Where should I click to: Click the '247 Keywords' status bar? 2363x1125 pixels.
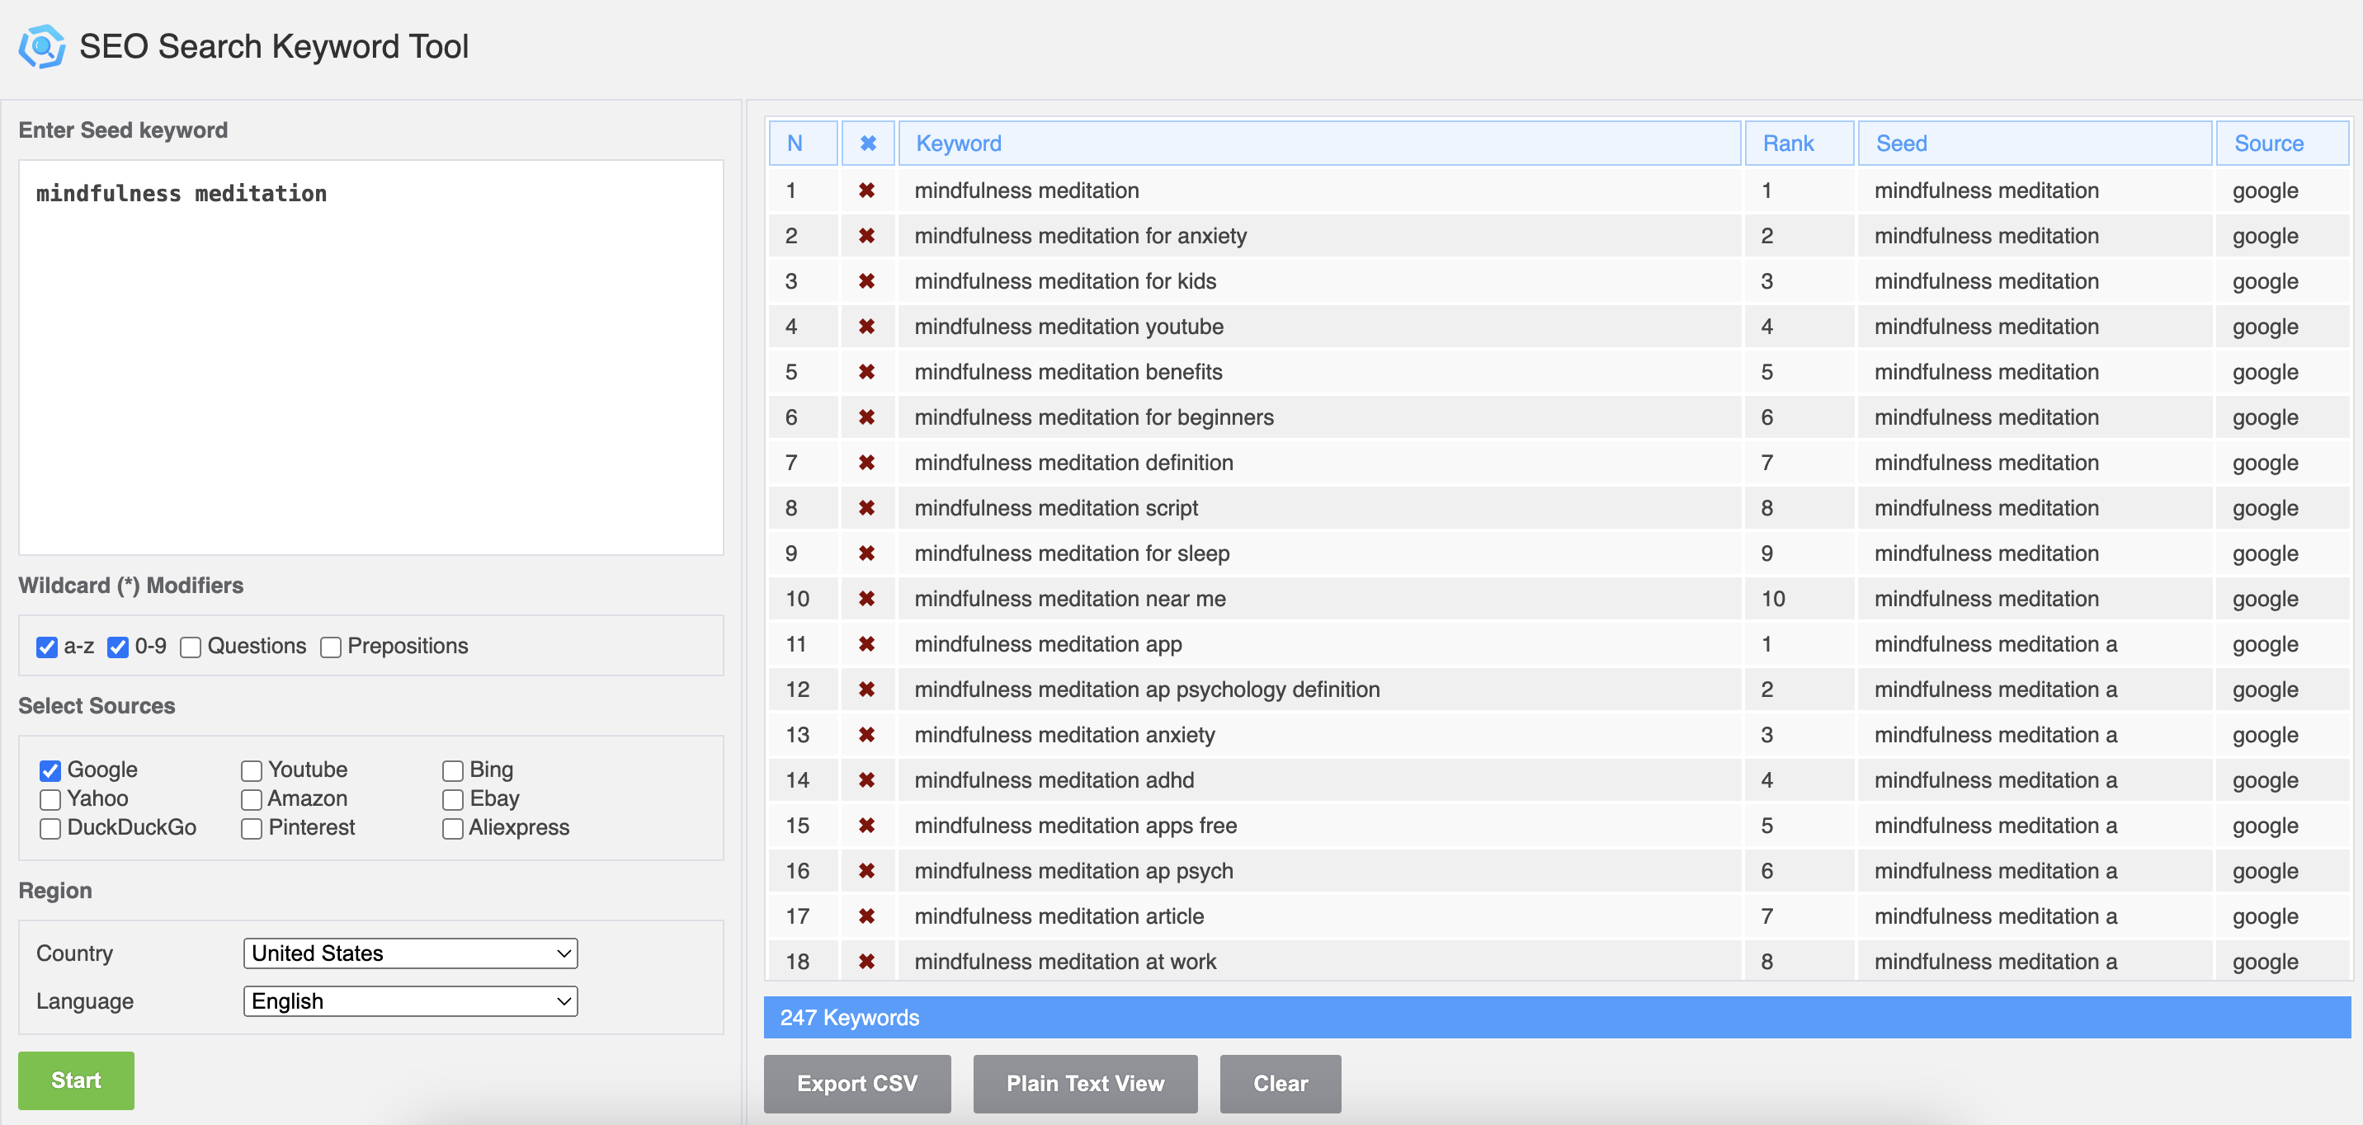click(x=1557, y=1018)
